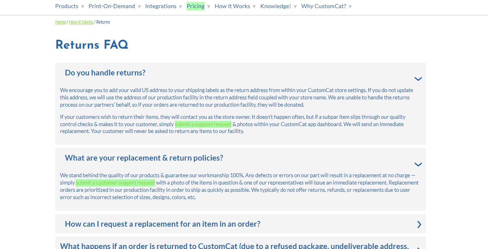
Task: Open the Print-On-Demand menu
Action: 112,6
